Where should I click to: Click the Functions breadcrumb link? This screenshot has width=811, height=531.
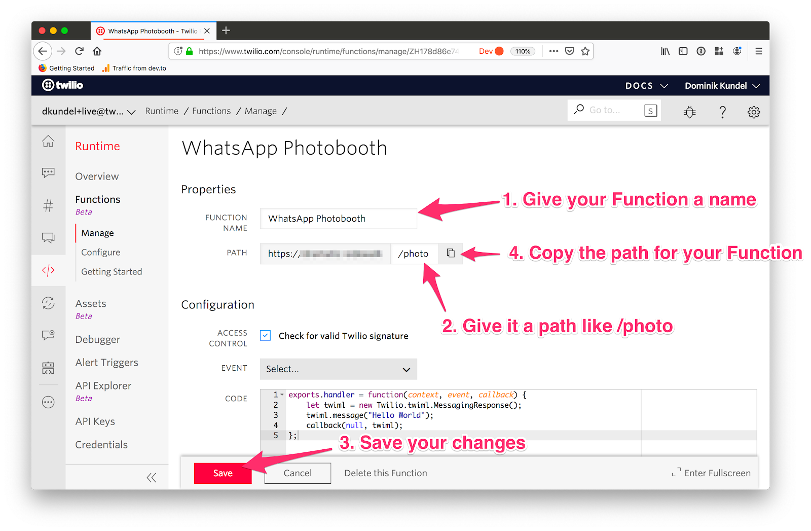click(x=211, y=111)
